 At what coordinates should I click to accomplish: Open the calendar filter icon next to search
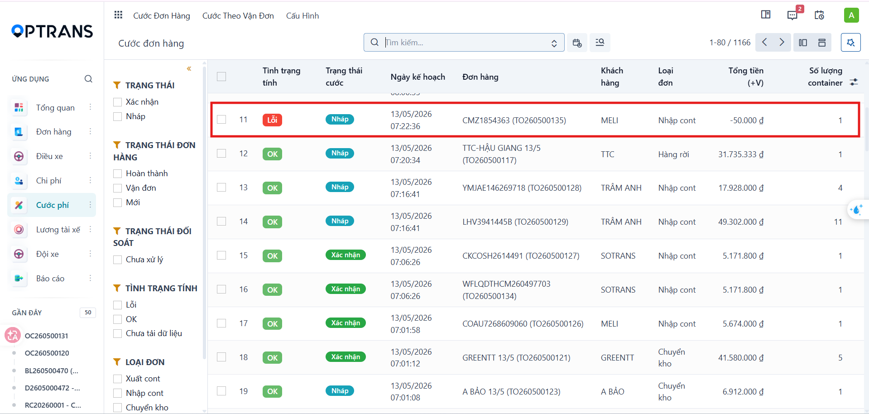pyautogui.click(x=577, y=43)
